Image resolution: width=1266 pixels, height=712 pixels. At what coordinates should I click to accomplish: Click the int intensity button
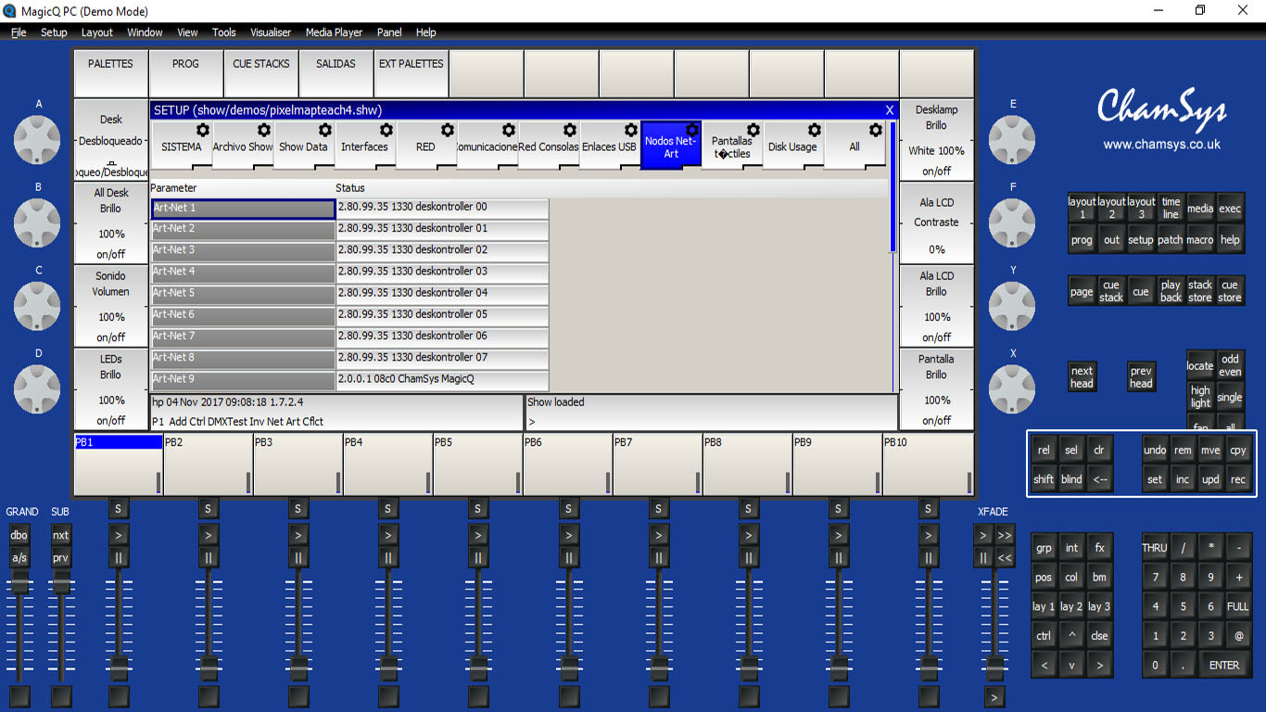pos(1071,548)
